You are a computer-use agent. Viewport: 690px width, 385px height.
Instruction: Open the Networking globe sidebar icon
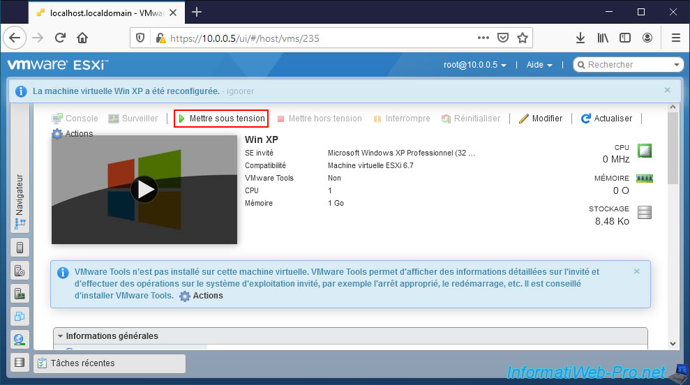(x=20, y=339)
